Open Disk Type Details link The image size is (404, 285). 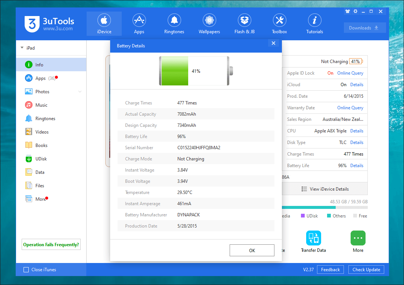click(357, 142)
